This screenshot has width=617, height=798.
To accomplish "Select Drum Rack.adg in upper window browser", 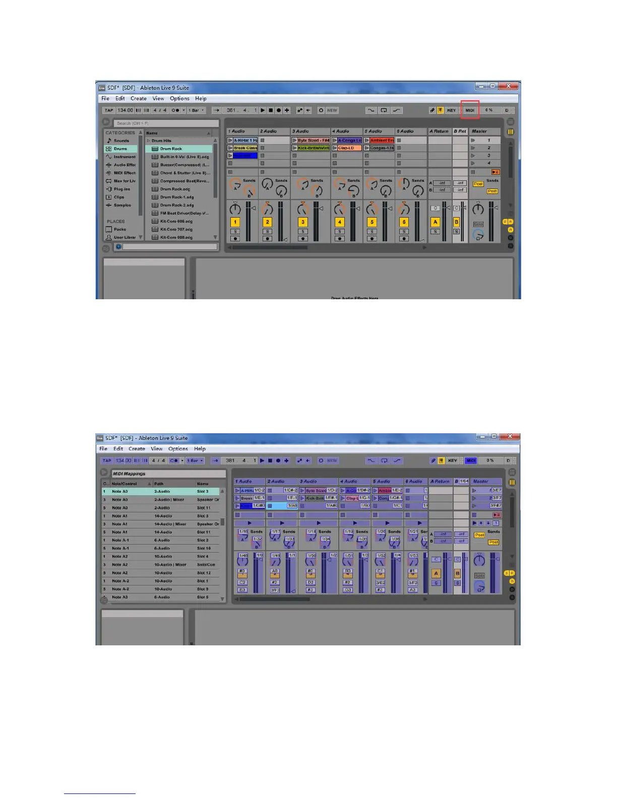I will [x=179, y=189].
